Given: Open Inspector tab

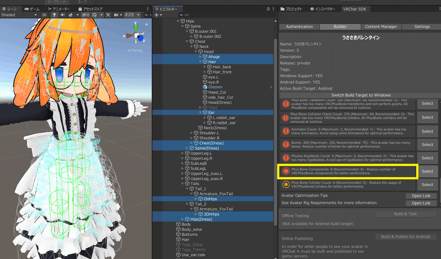Looking at the screenshot, I should click(323, 9).
